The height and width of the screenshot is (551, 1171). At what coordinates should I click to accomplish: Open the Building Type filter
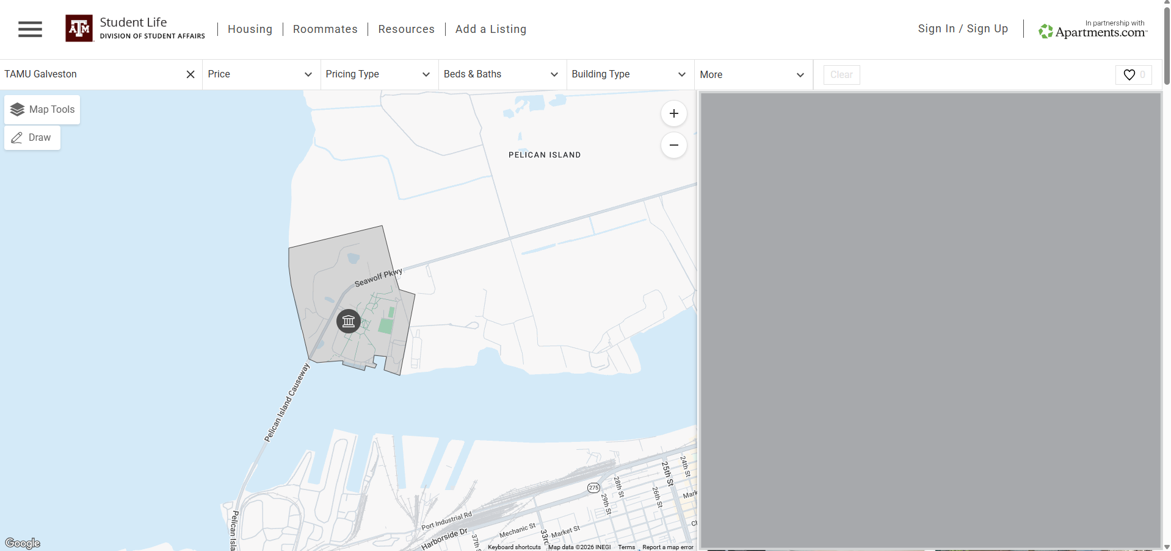click(629, 74)
